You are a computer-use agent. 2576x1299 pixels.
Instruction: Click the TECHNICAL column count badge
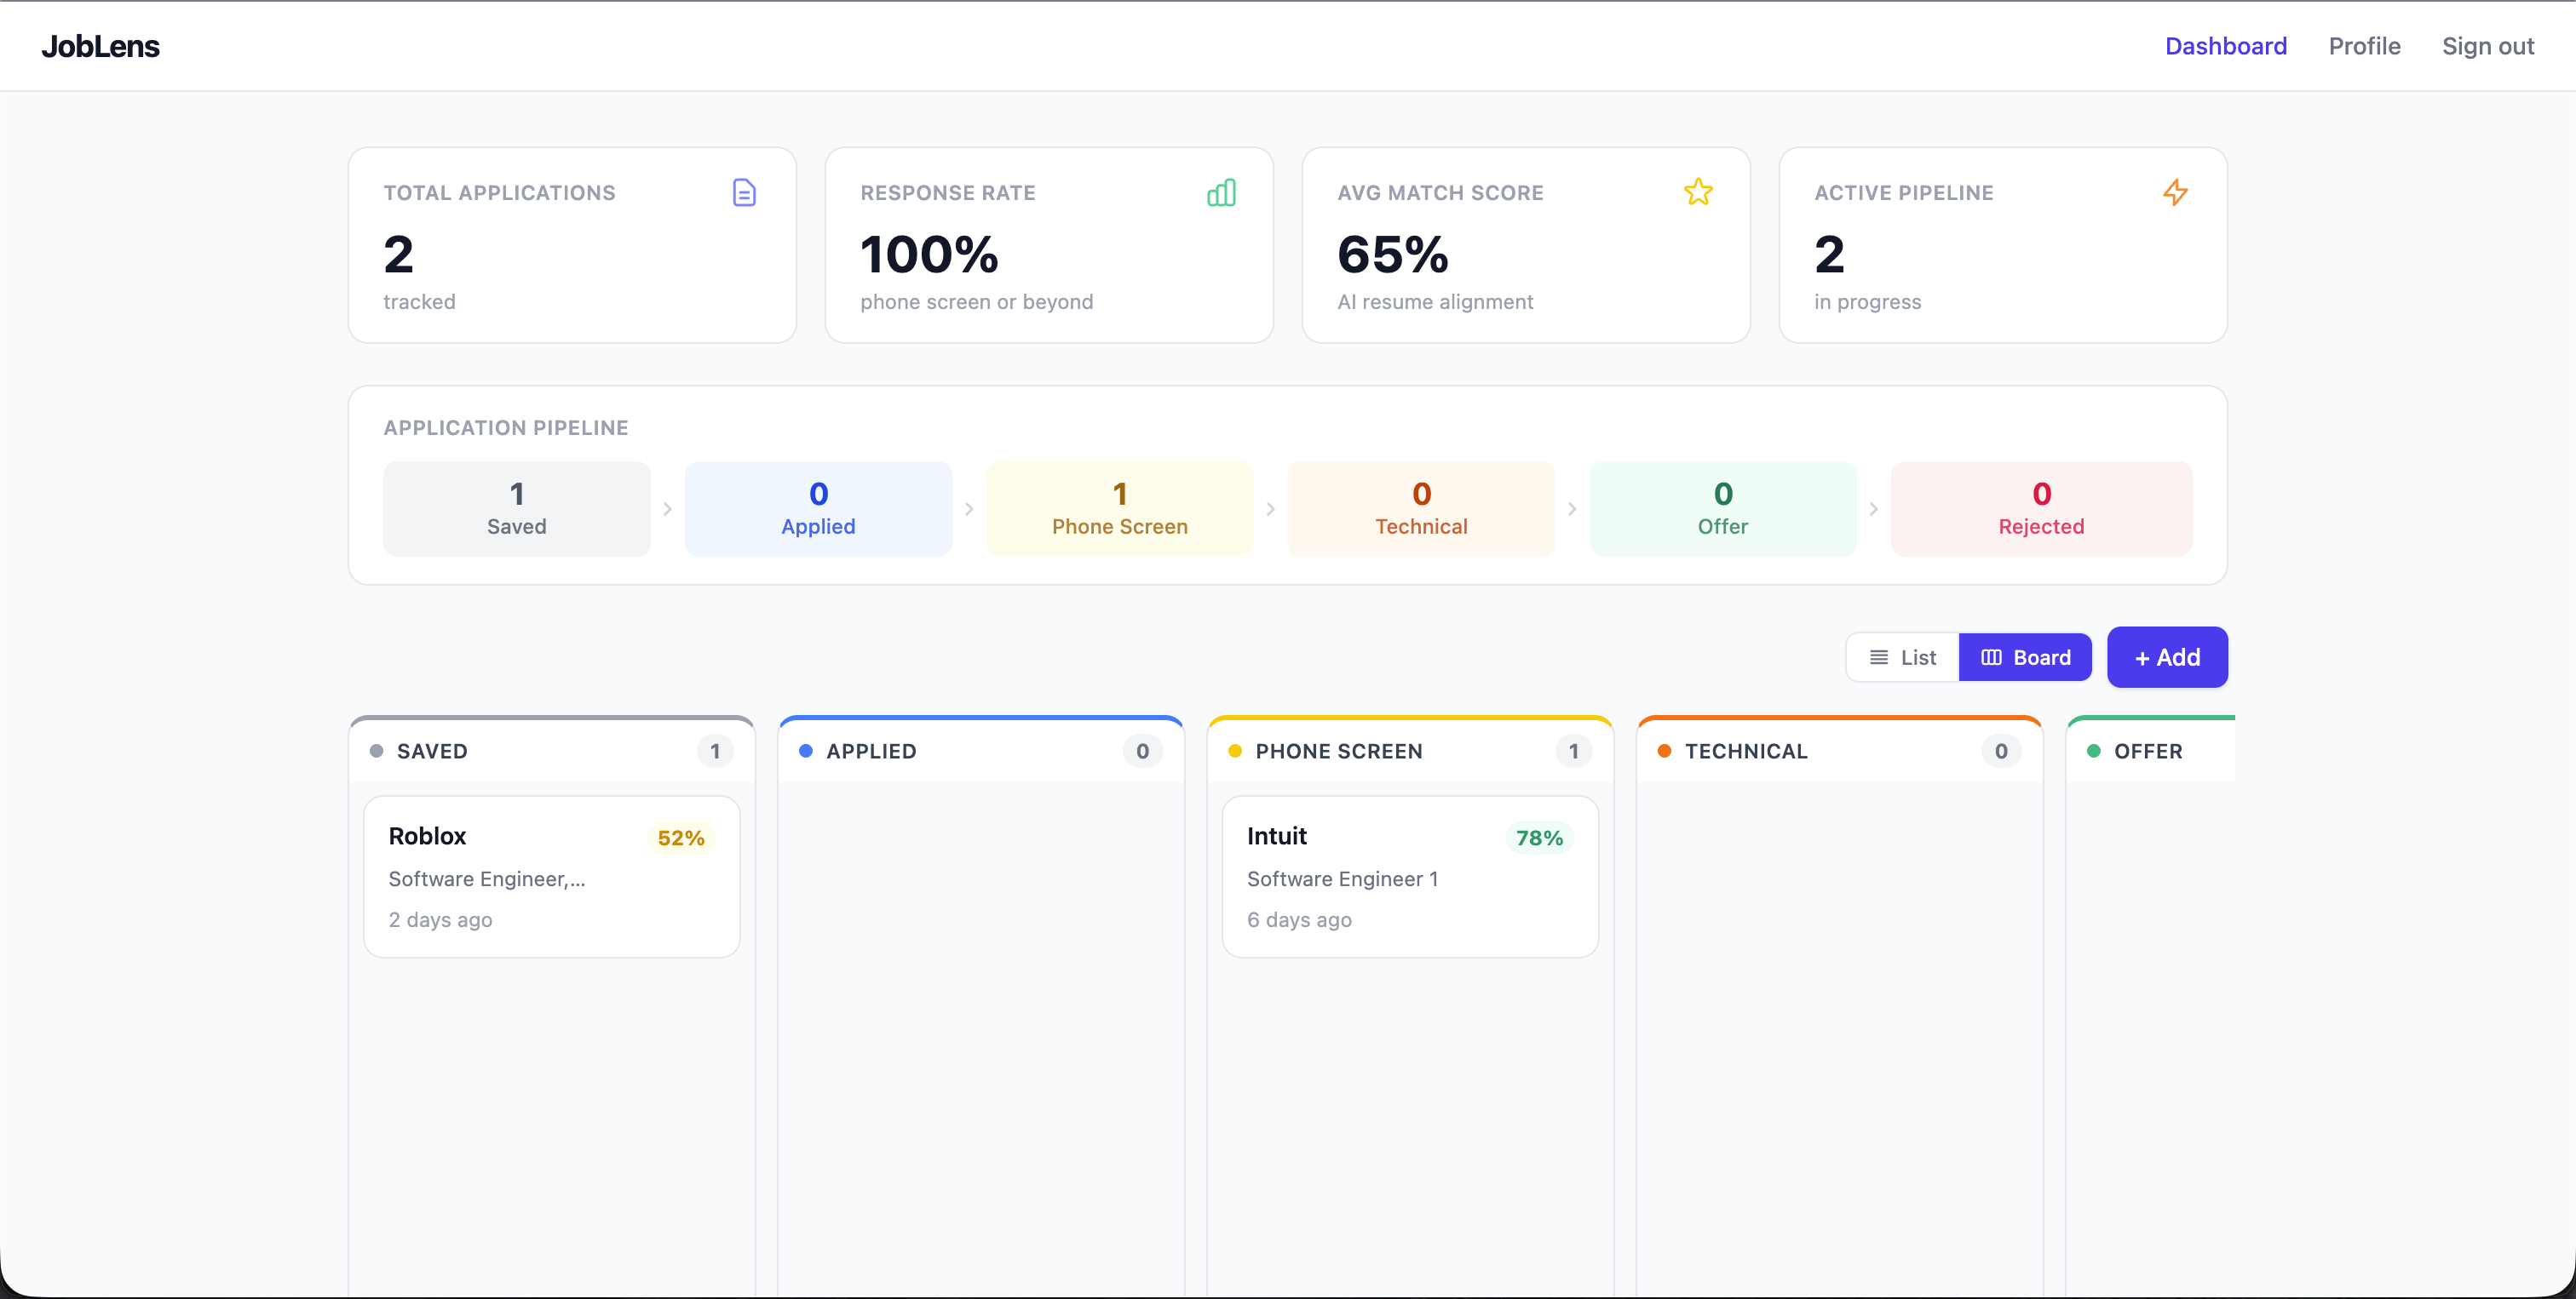(x=2001, y=752)
